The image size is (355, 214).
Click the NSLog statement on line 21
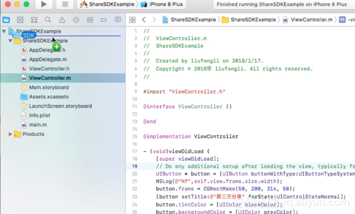pos(219,181)
